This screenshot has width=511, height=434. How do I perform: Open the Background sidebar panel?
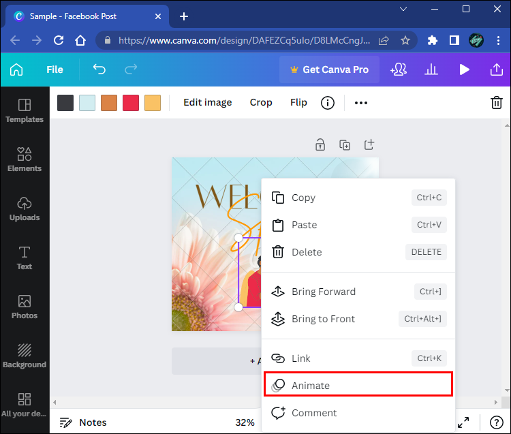pyautogui.click(x=25, y=356)
